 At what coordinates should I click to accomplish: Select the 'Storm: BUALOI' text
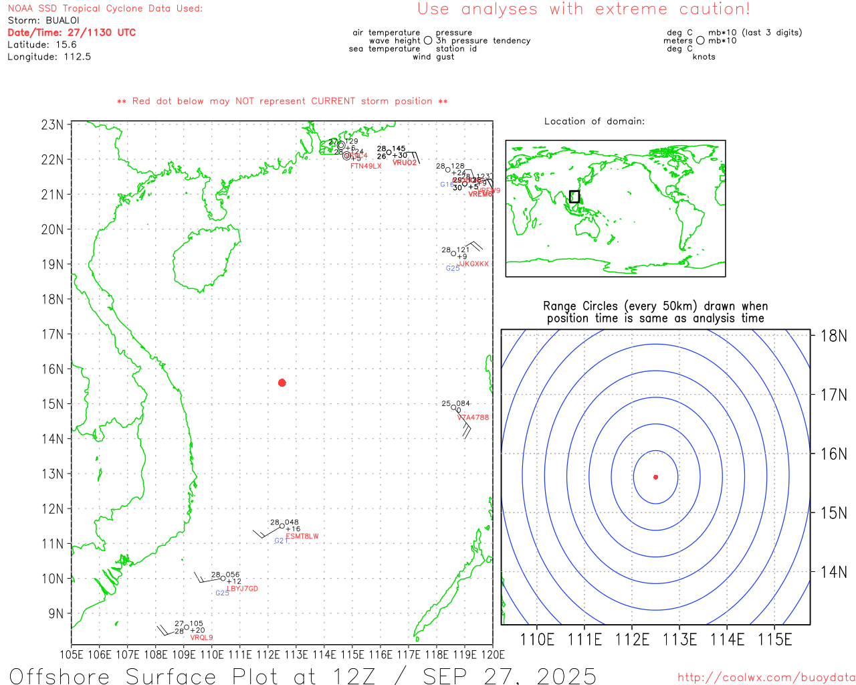coord(43,21)
